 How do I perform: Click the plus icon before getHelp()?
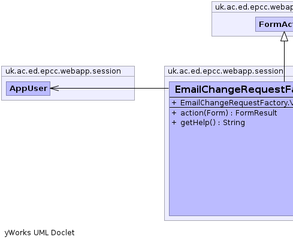(x=174, y=122)
